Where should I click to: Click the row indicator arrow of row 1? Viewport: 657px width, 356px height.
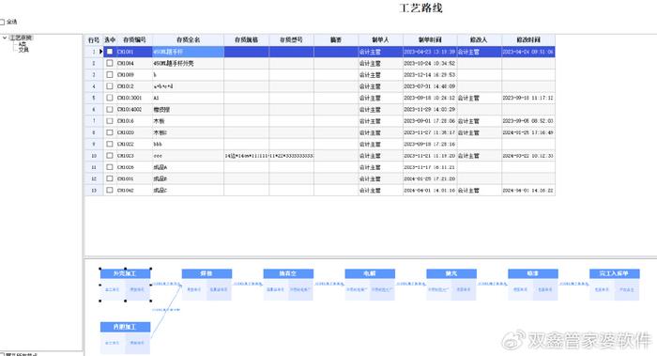click(101, 52)
